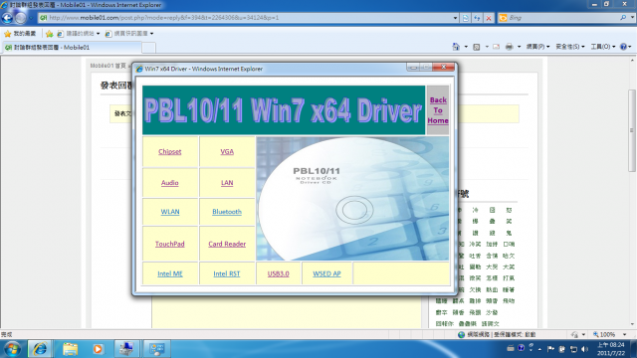
Task: Click the blue help circle tray icon
Action: [521, 348]
